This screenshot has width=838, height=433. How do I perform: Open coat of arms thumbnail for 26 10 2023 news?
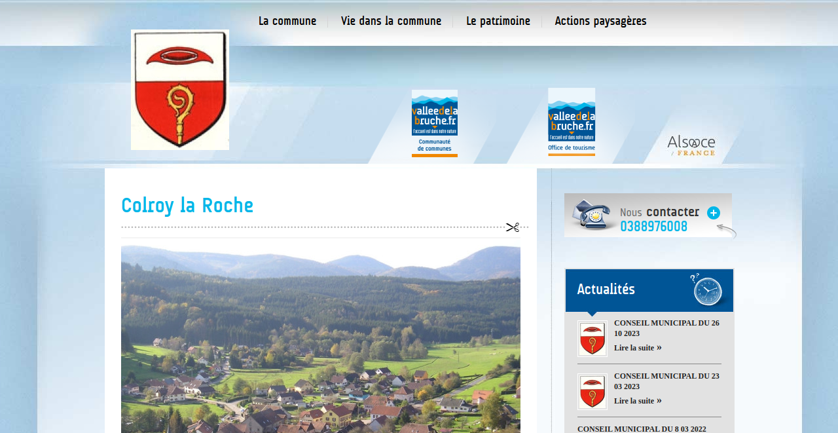[592, 339]
